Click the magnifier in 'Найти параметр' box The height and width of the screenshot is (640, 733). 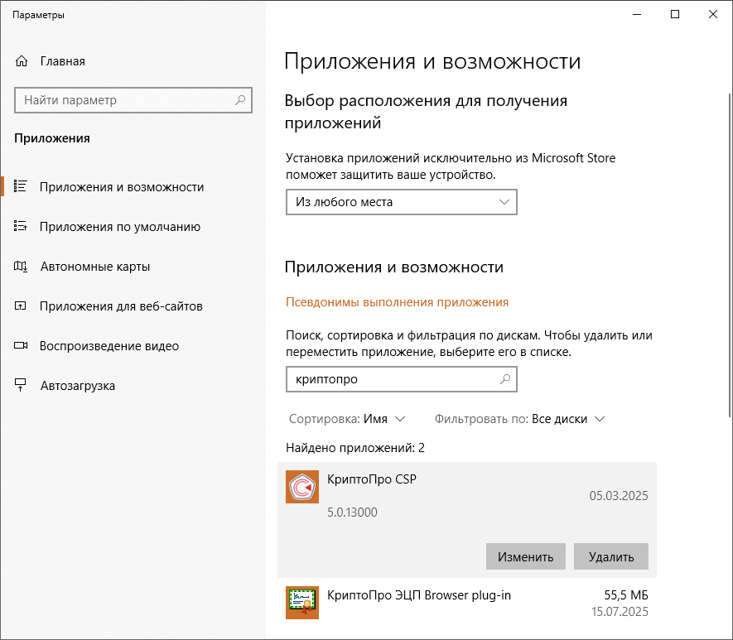pos(240,100)
